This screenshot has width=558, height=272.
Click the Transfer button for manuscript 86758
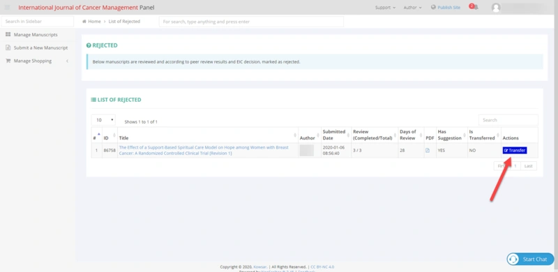coord(515,151)
